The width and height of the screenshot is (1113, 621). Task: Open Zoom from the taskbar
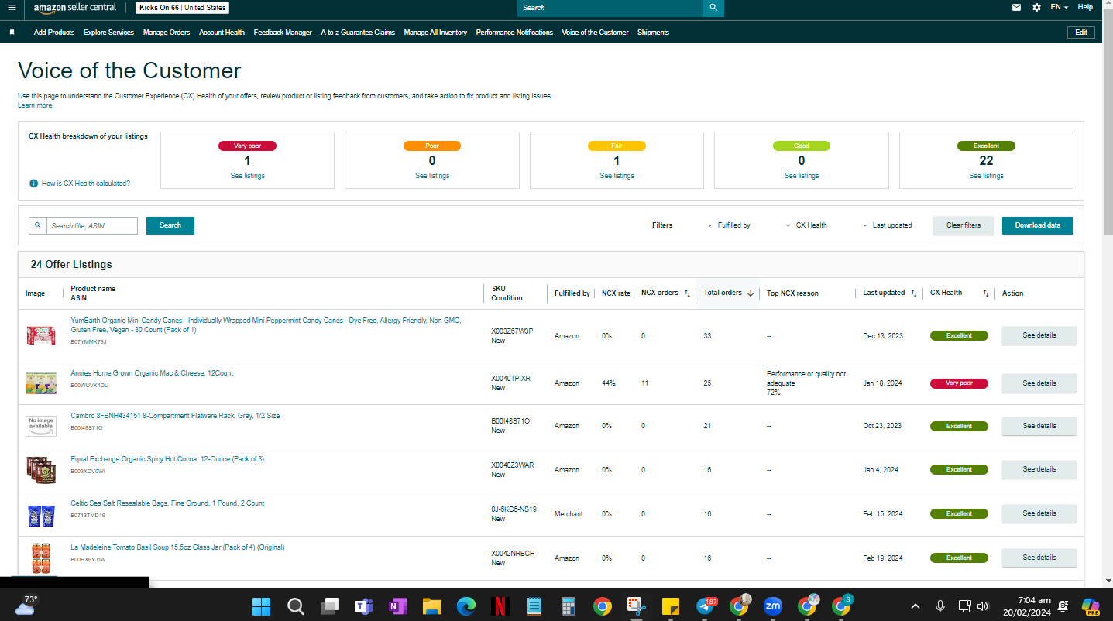pos(773,606)
